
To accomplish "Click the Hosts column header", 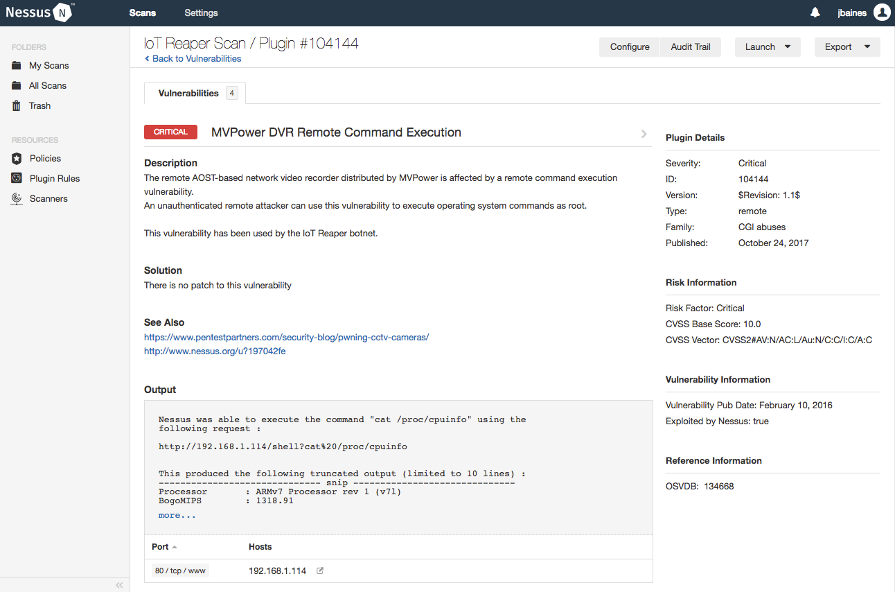I will coord(260,547).
